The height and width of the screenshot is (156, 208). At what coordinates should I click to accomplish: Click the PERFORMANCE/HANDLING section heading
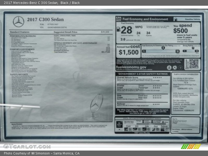point(23,36)
